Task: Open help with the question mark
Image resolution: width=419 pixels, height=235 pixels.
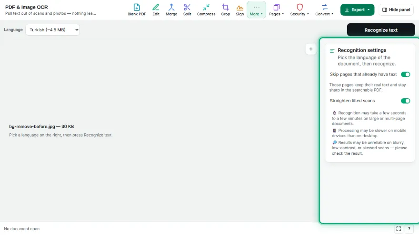Action: pos(409,229)
